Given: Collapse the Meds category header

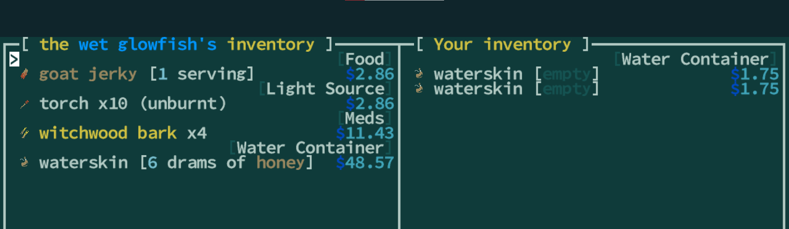Looking at the screenshot, I should point(364,118).
